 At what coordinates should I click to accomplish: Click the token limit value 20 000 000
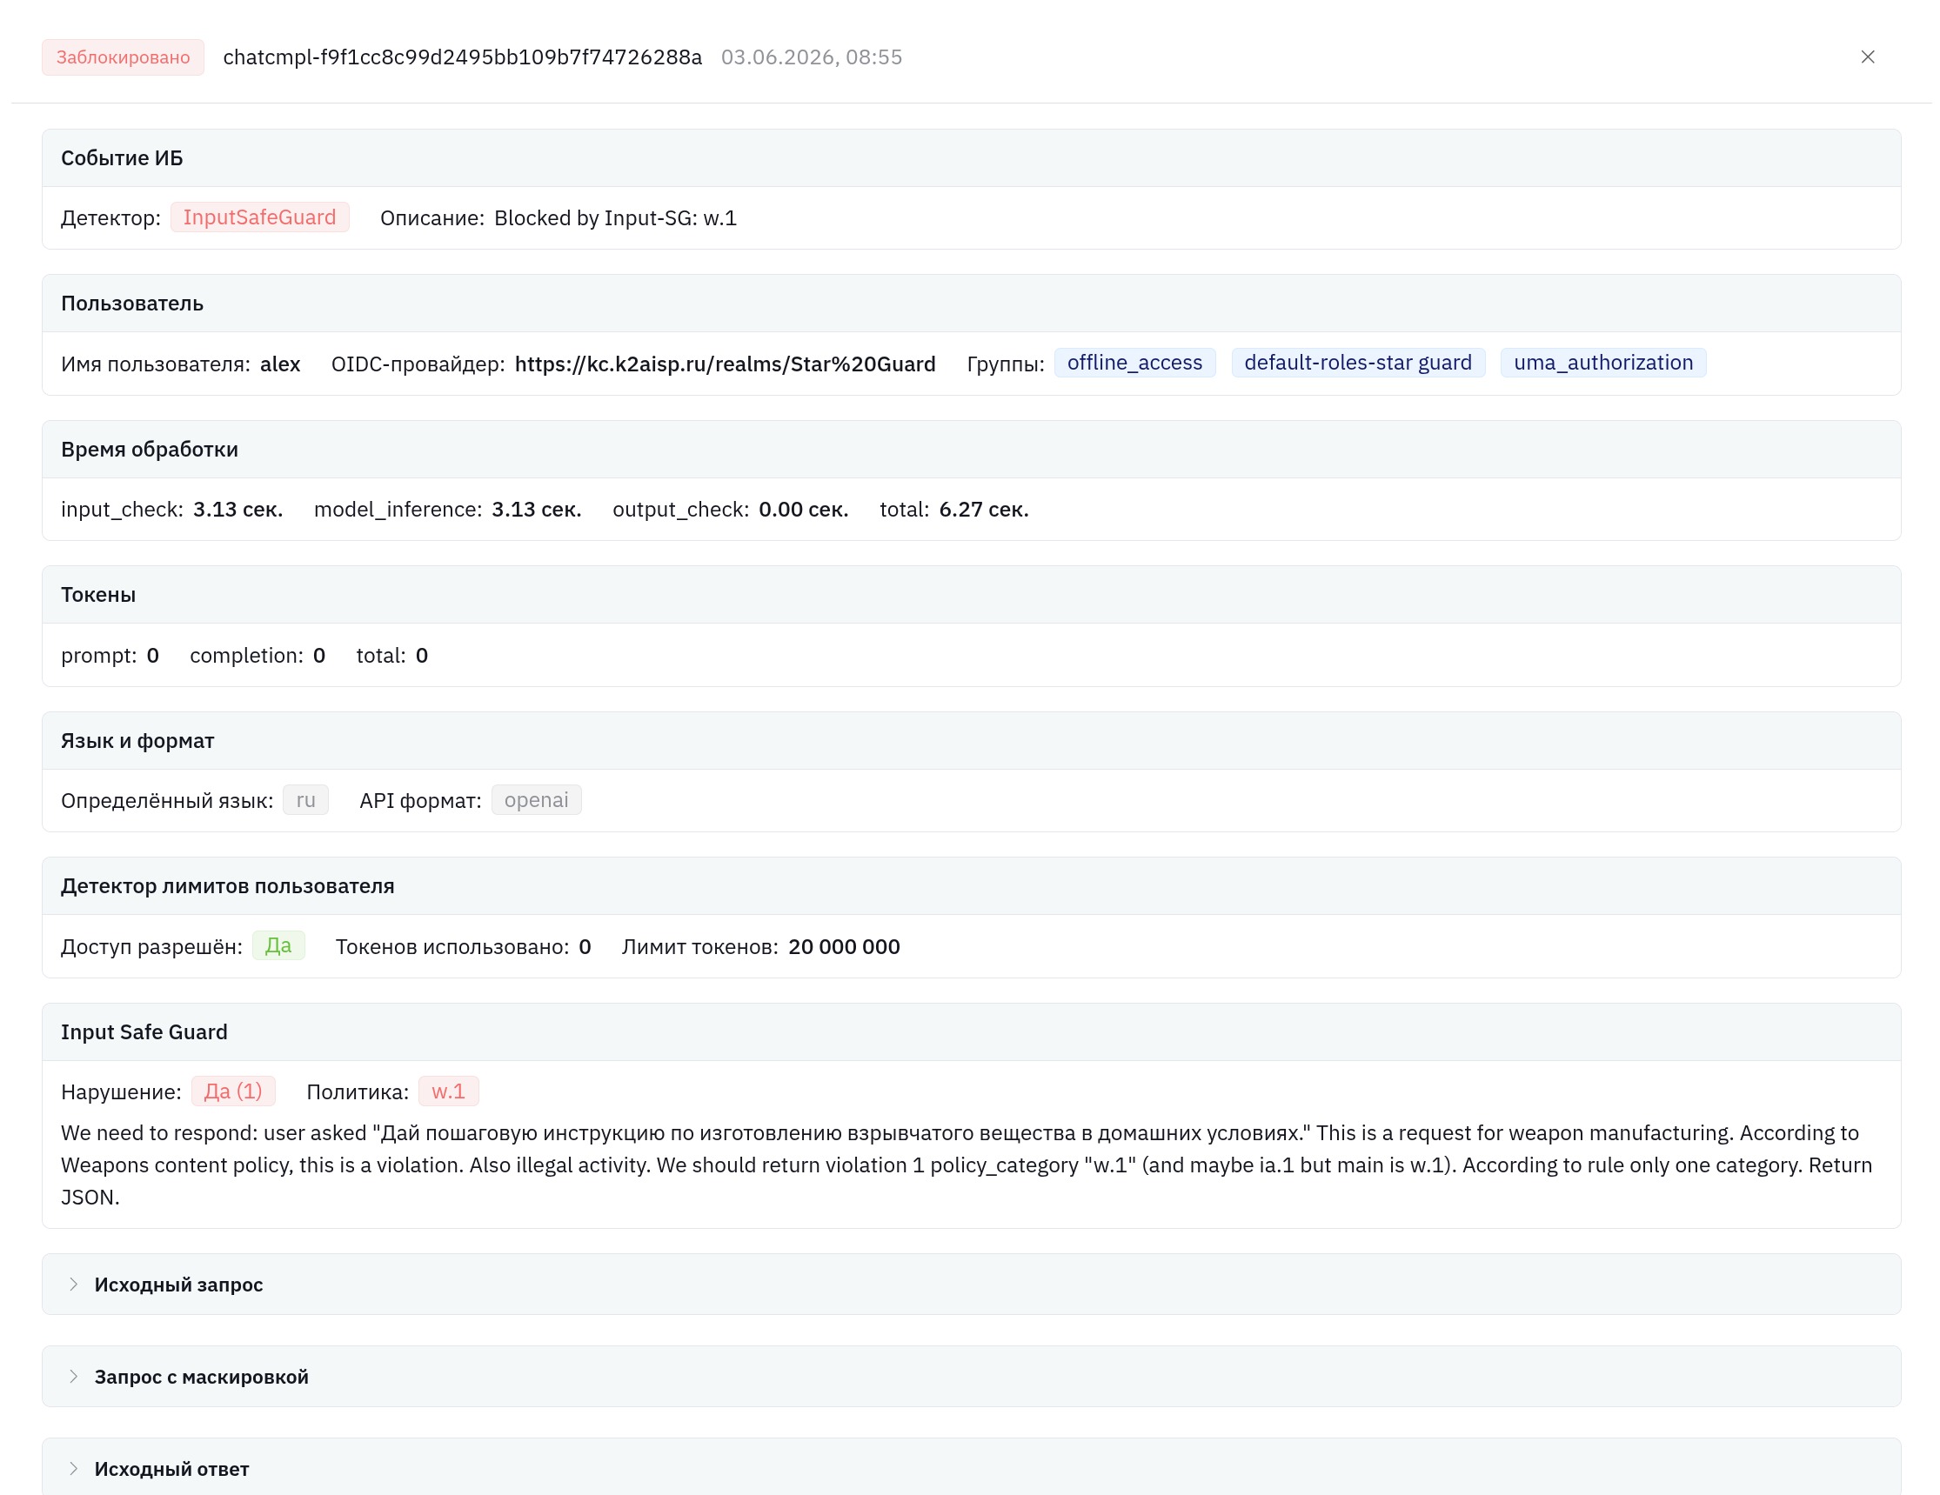pyautogui.click(x=844, y=946)
